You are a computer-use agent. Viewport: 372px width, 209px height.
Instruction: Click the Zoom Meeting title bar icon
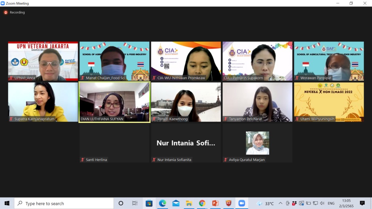point(3,3)
